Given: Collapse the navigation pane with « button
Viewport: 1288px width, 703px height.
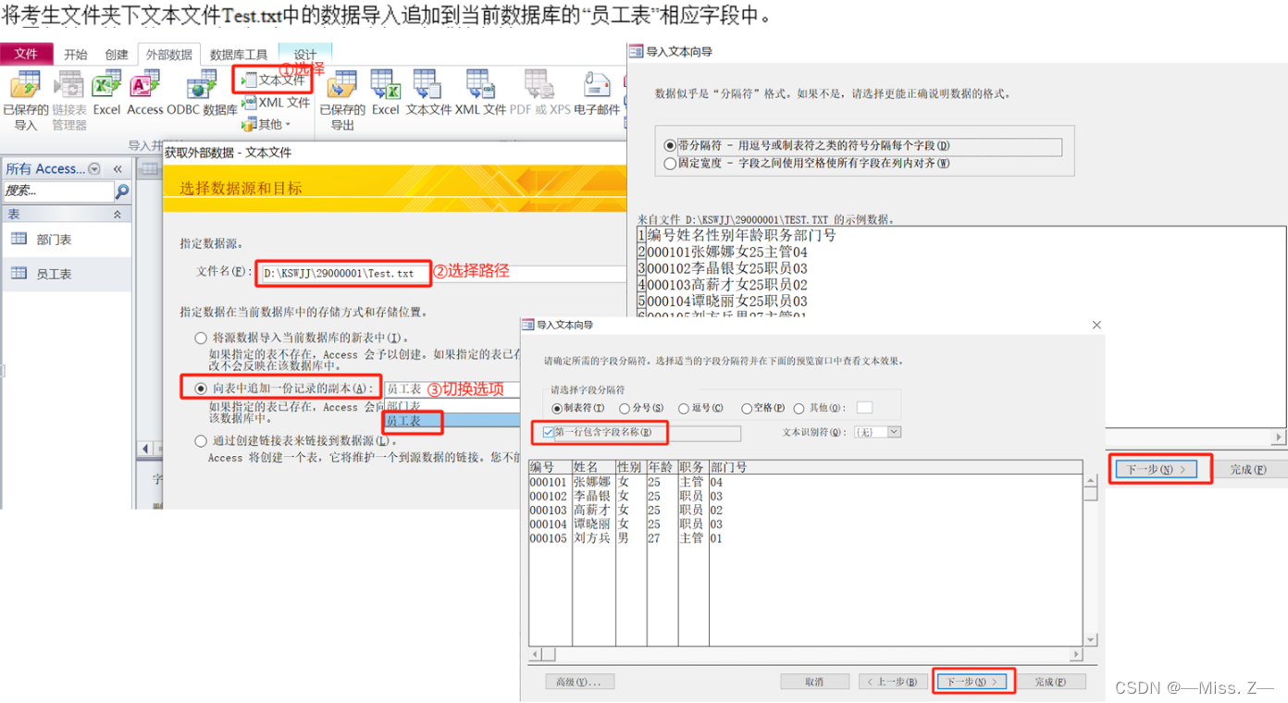Looking at the screenshot, I should click(x=118, y=168).
